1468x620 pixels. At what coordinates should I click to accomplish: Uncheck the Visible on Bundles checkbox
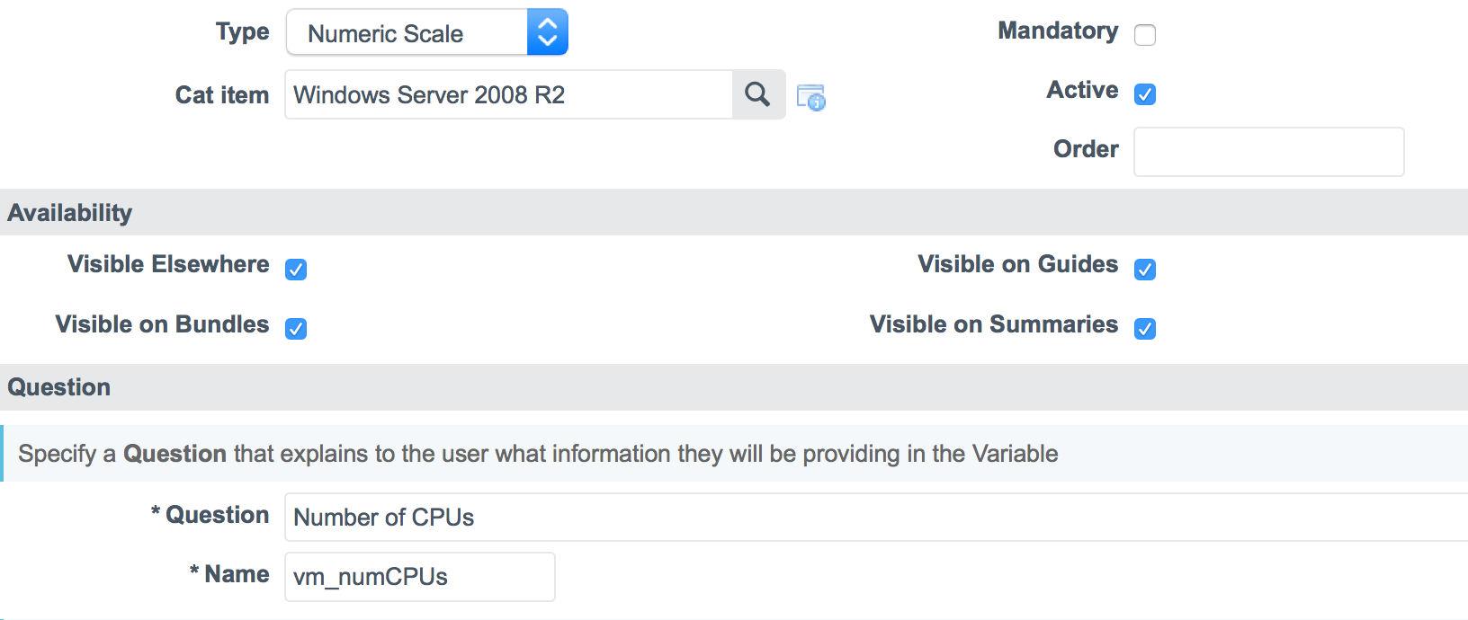tap(296, 329)
